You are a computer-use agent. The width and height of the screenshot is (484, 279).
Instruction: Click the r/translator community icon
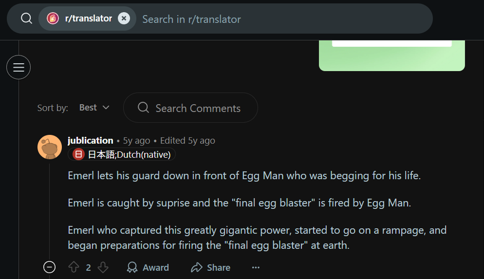pyautogui.click(x=53, y=19)
